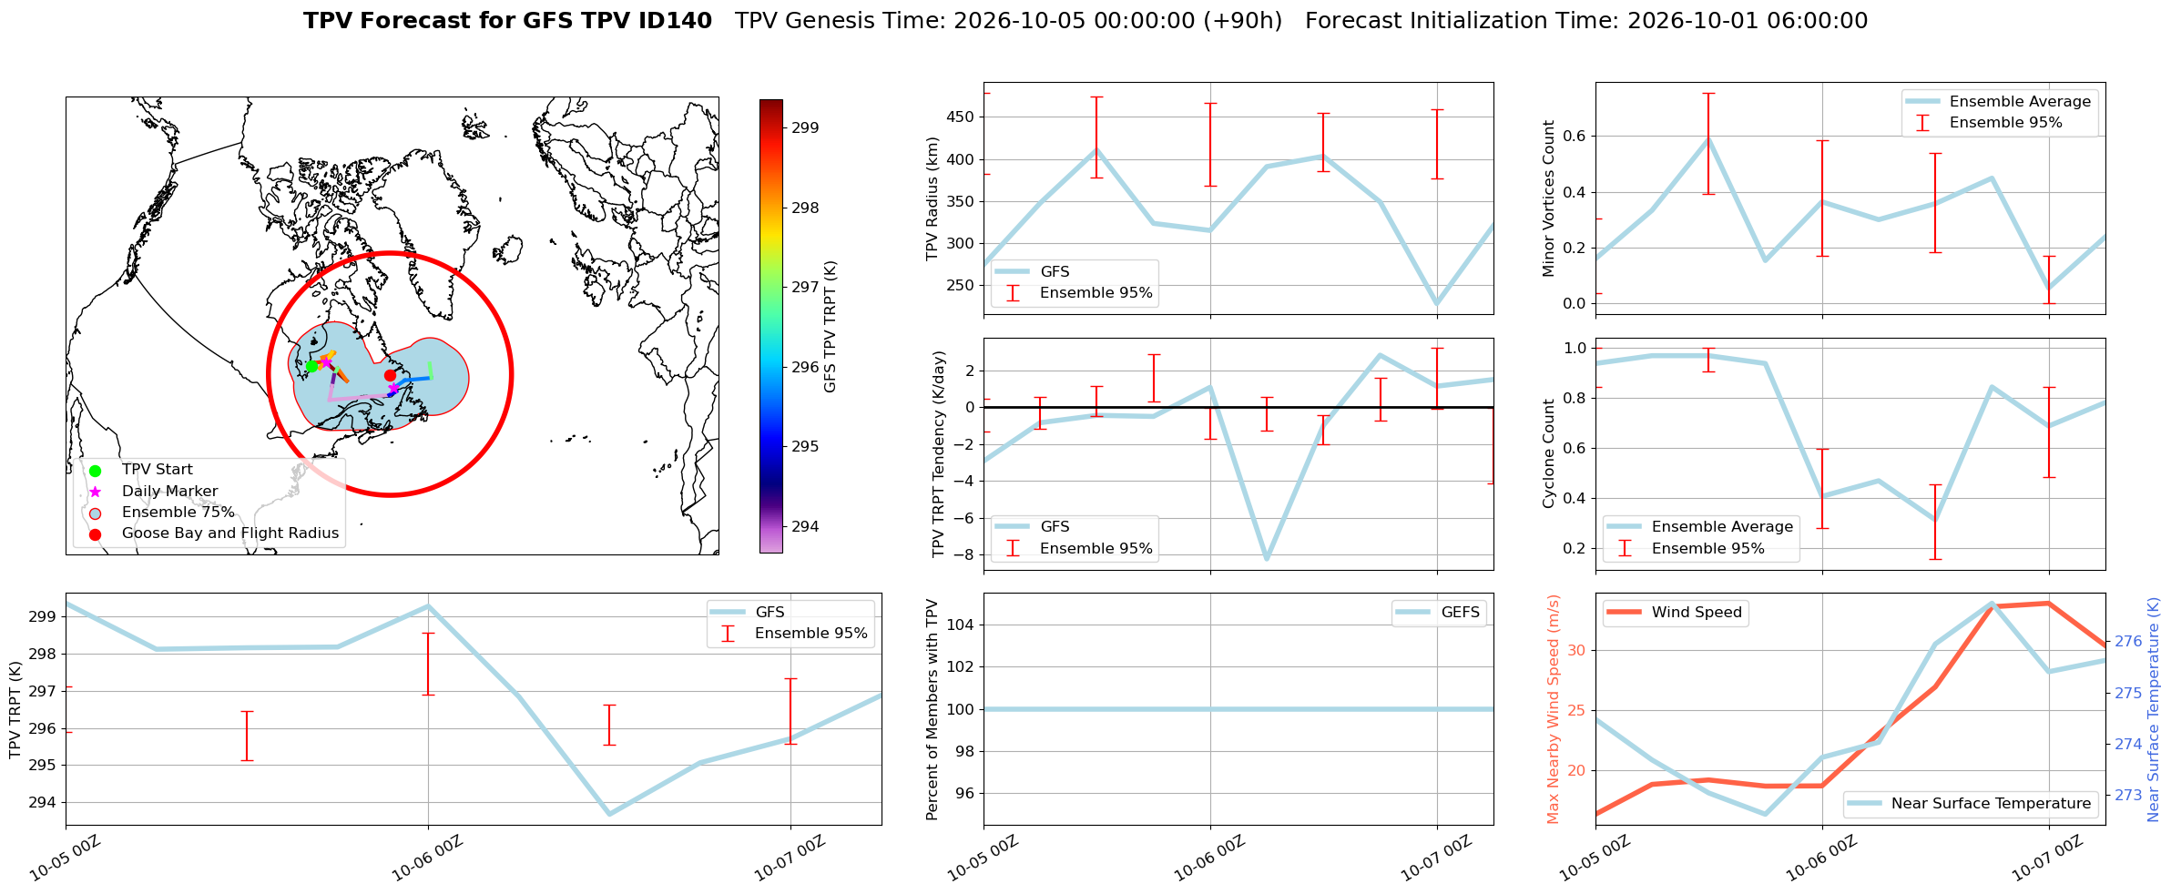Click the magenta Daily Marker star in legend

(96, 492)
